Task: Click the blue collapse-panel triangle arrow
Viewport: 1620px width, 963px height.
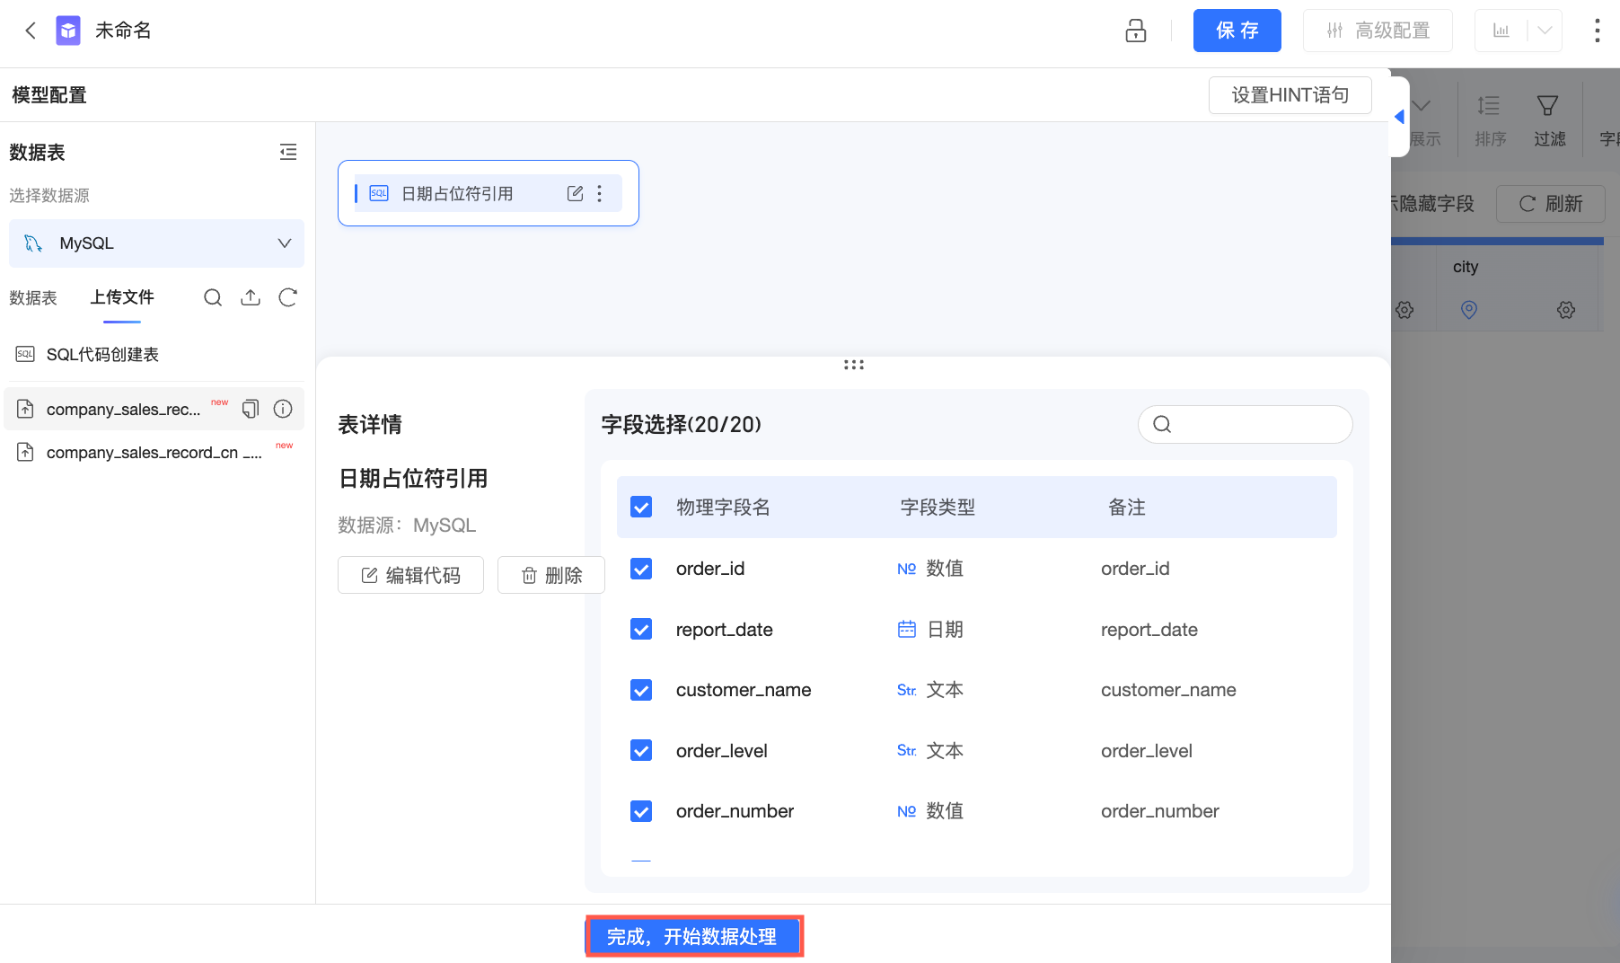Action: pyautogui.click(x=1399, y=117)
